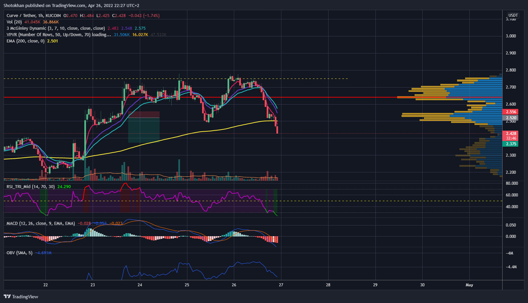Click the EMA value 2.501

tap(53, 41)
